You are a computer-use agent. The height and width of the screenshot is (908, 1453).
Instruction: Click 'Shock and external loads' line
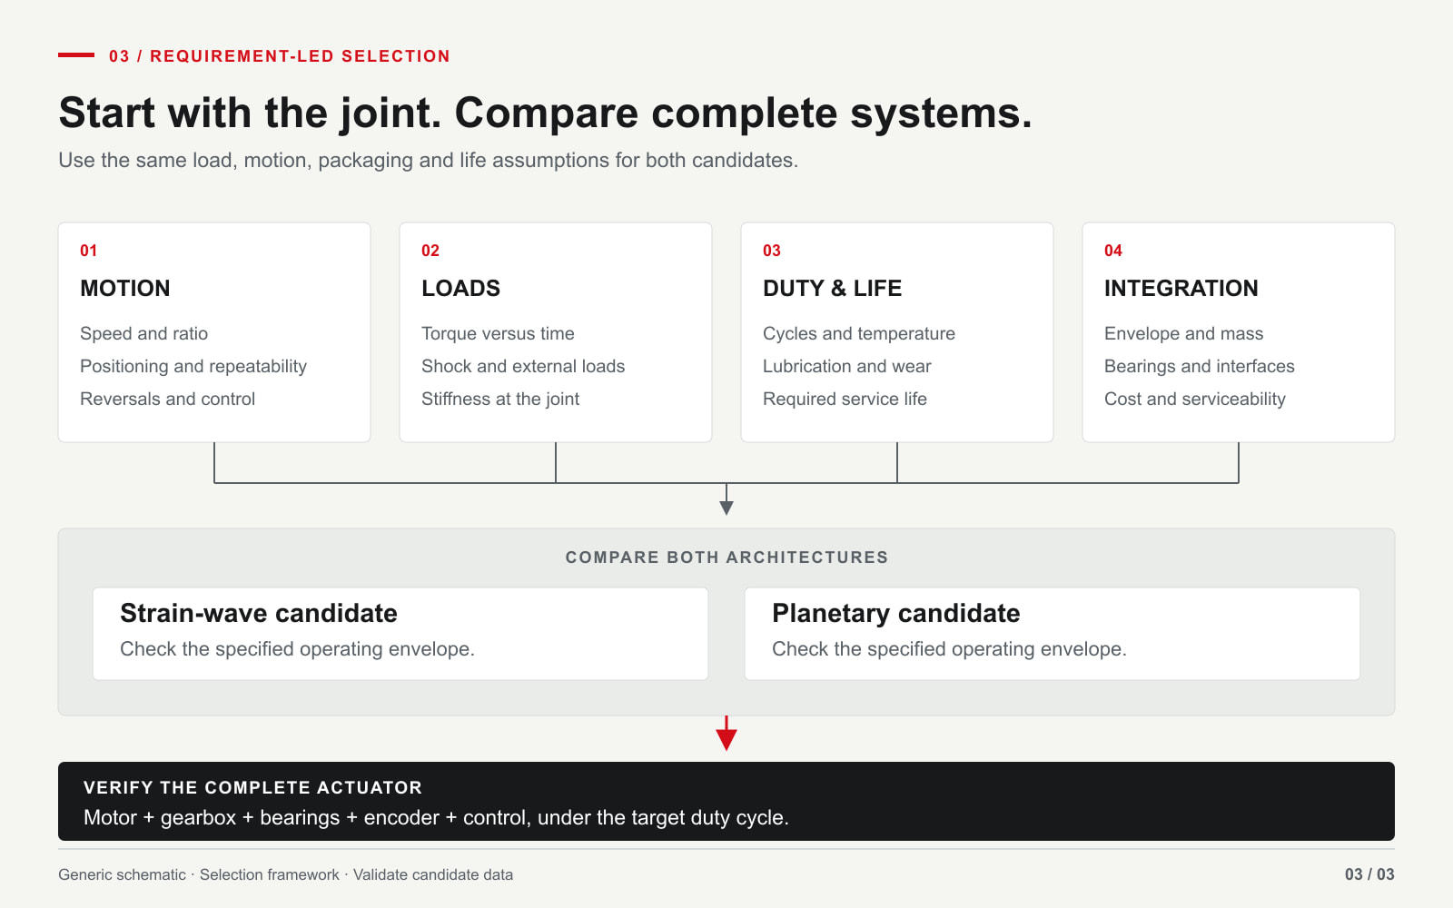click(x=523, y=366)
